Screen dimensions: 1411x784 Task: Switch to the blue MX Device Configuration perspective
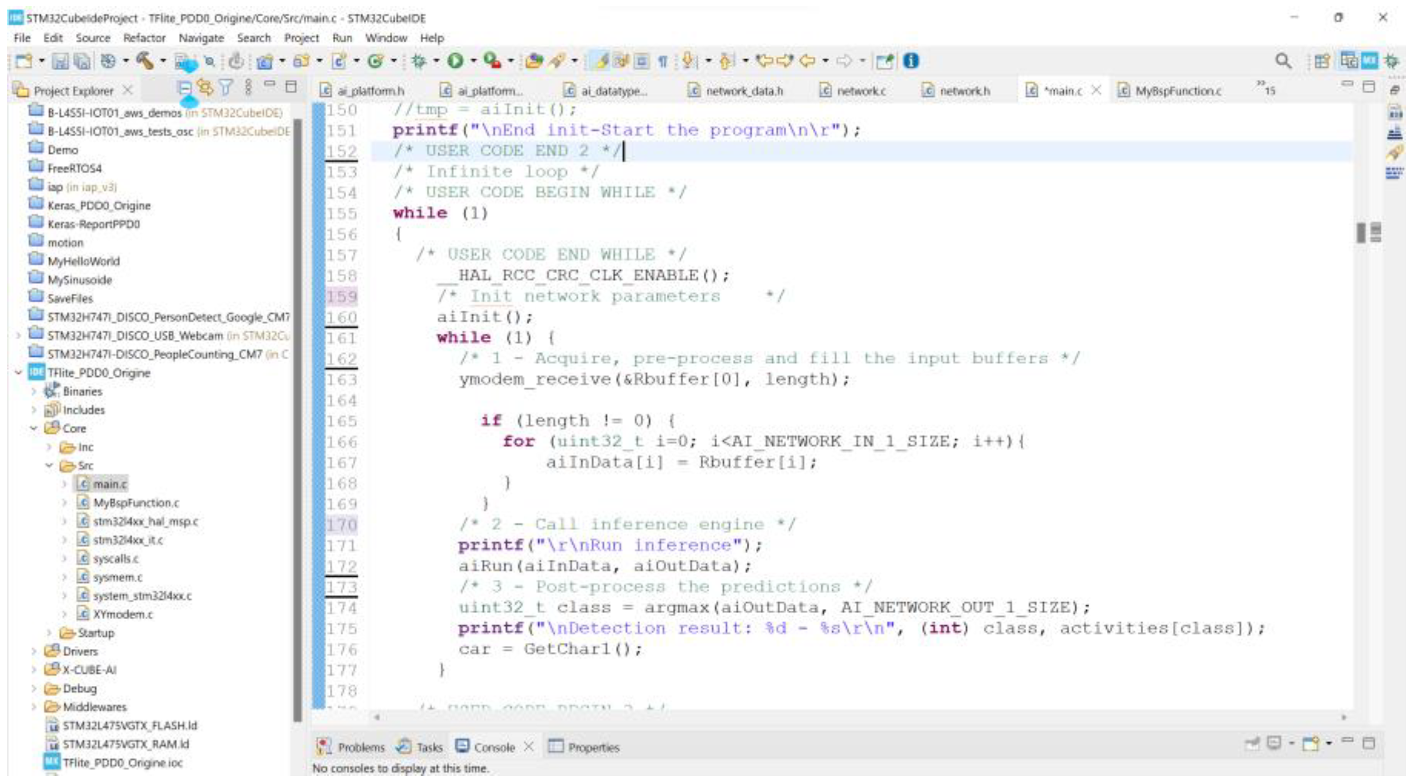(x=1370, y=61)
